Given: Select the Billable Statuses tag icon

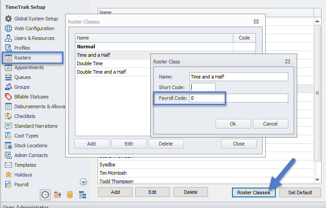Looking at the screenshot, I should click(x=8, y=97).
